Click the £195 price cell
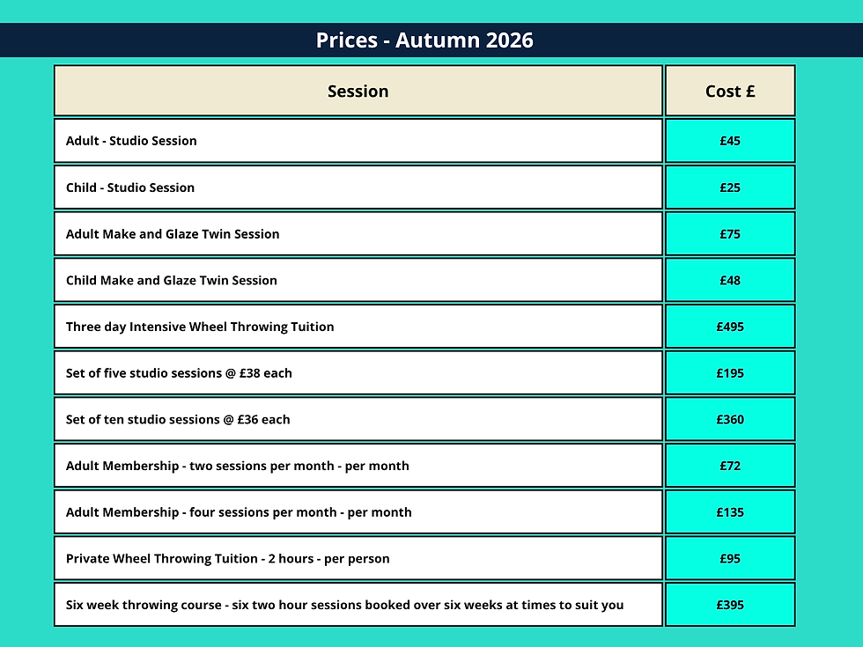 [x=730, y=373]
